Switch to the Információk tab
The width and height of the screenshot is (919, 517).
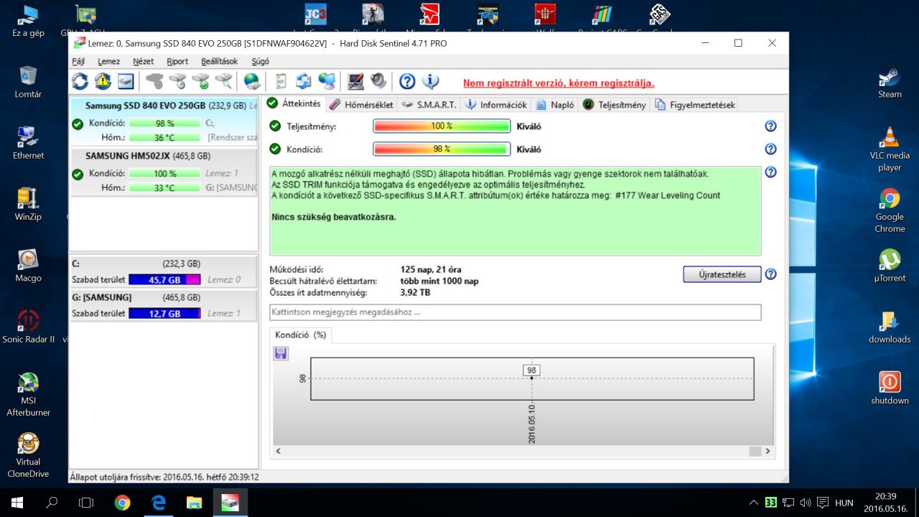click(496, 105)
